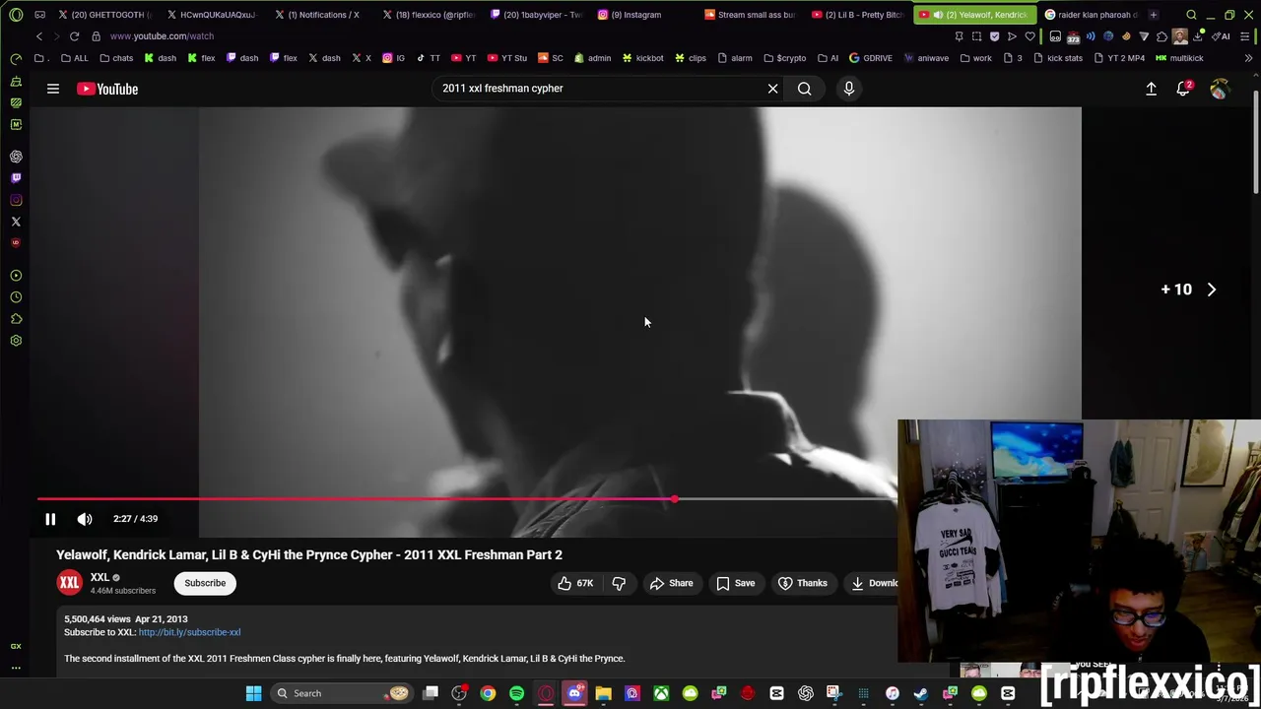This screenshot has width=1261, height=709.
Task: Start voice search with the microphone
Action: click(x=848, y=89)
